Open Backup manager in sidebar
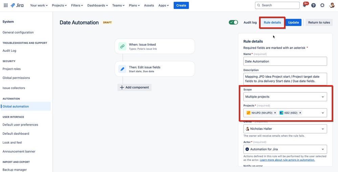Viewport: 338px width, 172px height. pyautogui.click(x=15, y=170)
